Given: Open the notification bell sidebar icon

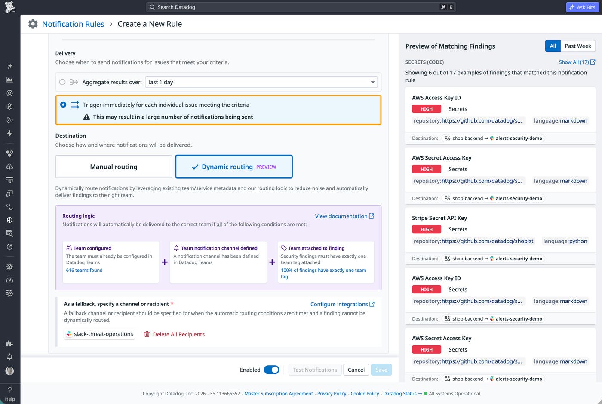Looking at the screenshot, I should [x=9, y=357].
